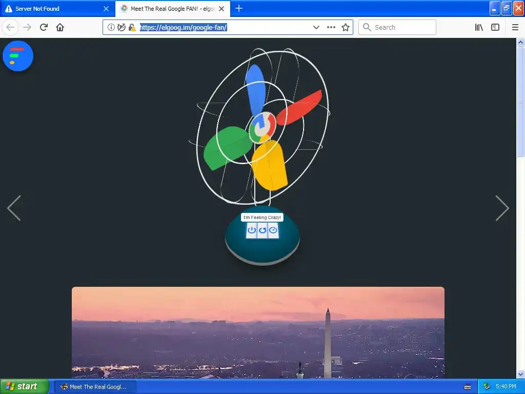Toggle the fan power button
The image size is (525, 394).
coord(251,230)
